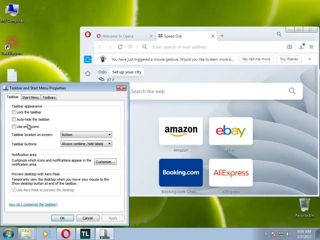Click Yes, tell me more button
This screenshot has height=240, width=320.
pyautogui.click(x=256, y=59)
